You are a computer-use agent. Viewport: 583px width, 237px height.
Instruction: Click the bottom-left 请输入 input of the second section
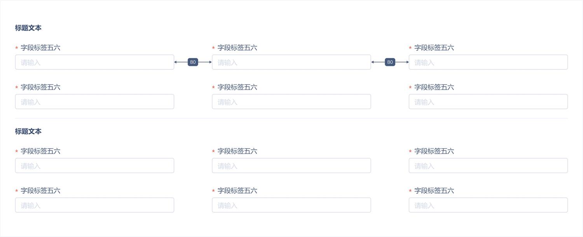click(x=94, y=205)
